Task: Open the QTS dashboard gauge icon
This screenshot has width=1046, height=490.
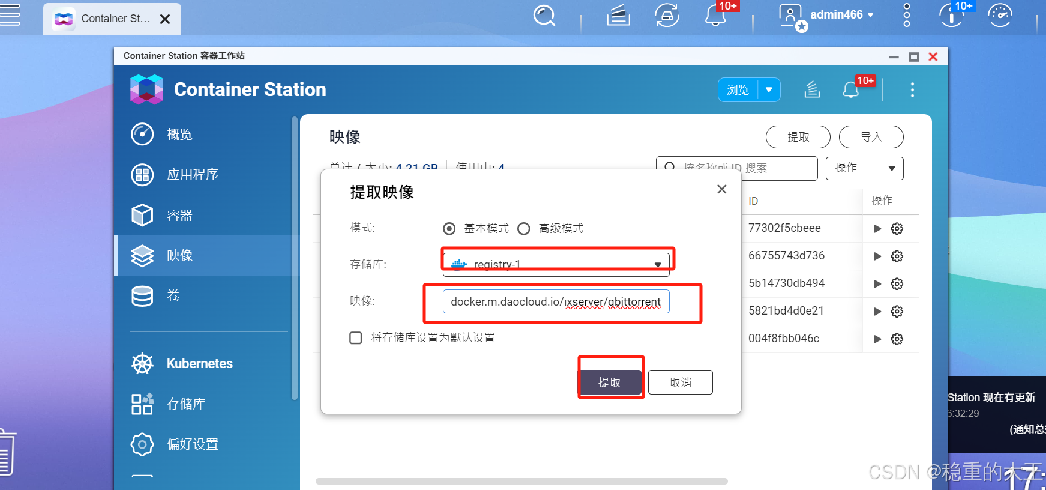Action: point(1000,16)
